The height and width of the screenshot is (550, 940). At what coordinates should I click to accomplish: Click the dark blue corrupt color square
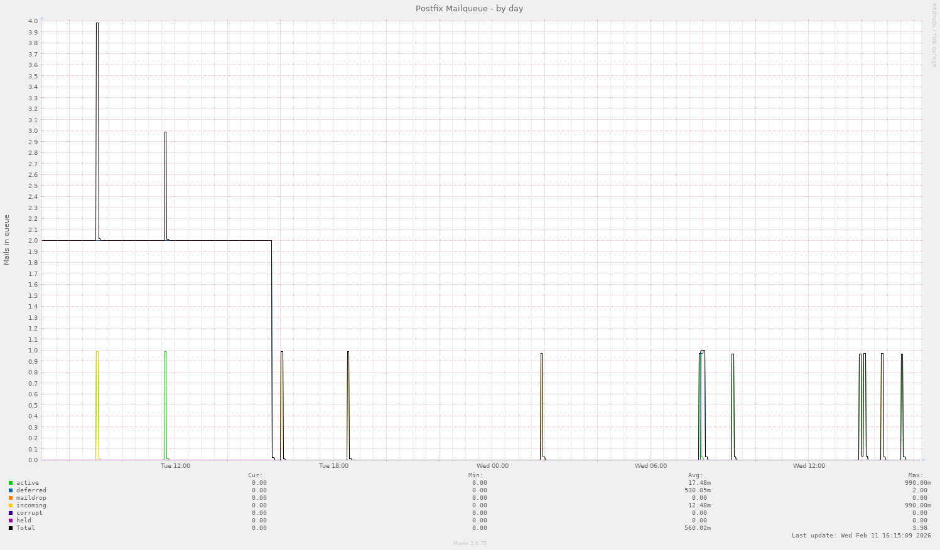pos(9,513)
